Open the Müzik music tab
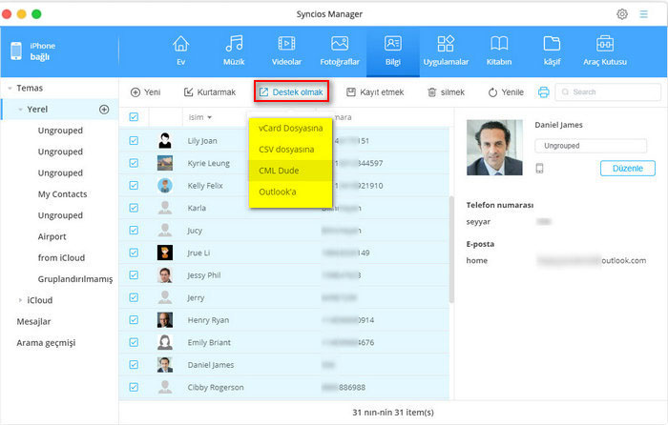The width and height of the screenshot is (668, 425). pyautogui.click(x=234, y=51)
